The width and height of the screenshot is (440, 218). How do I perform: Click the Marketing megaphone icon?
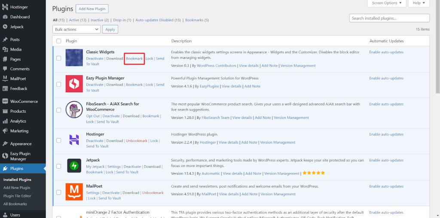[x=5, y=131]
